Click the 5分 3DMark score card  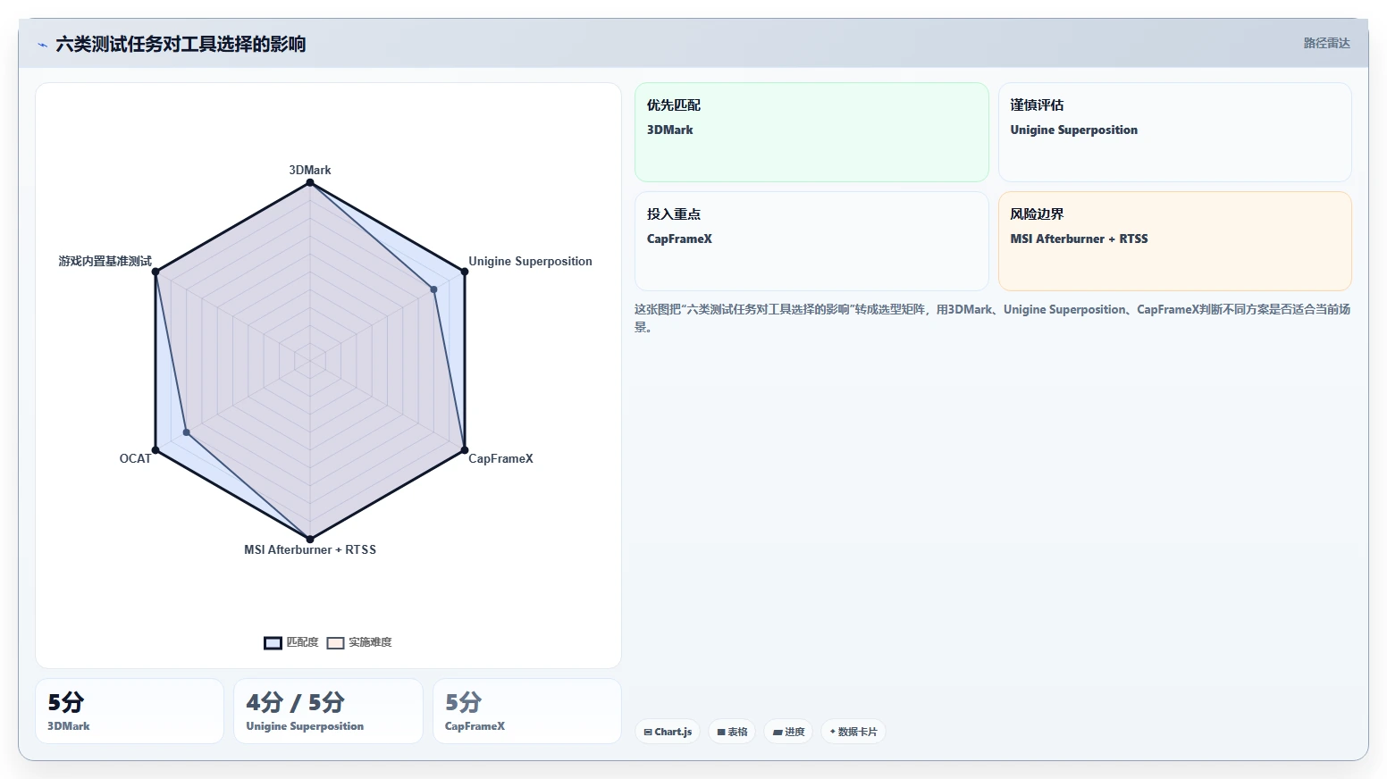(x=130, y=711)
